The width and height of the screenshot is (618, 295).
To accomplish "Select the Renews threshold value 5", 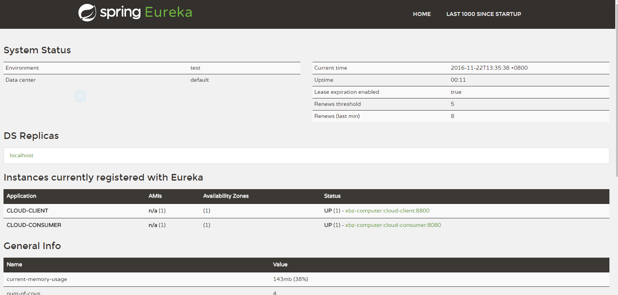I will tap(453, 104).
